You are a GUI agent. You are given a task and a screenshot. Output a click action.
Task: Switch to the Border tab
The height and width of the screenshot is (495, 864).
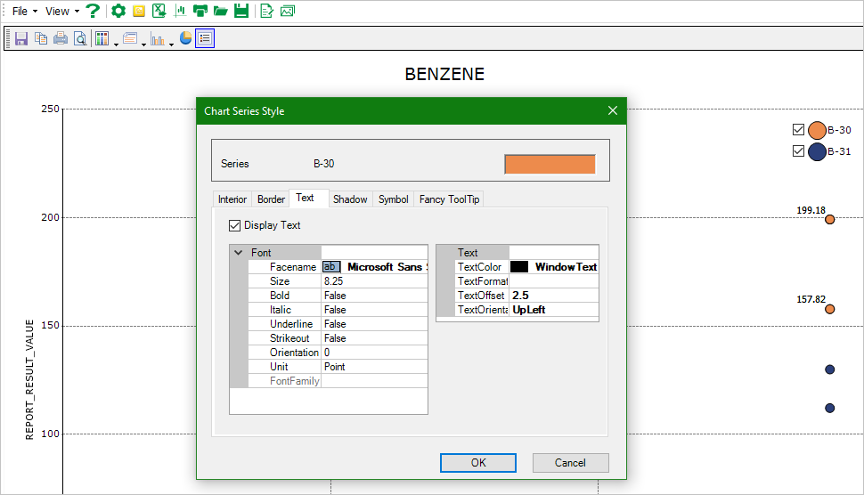(271, 199)
